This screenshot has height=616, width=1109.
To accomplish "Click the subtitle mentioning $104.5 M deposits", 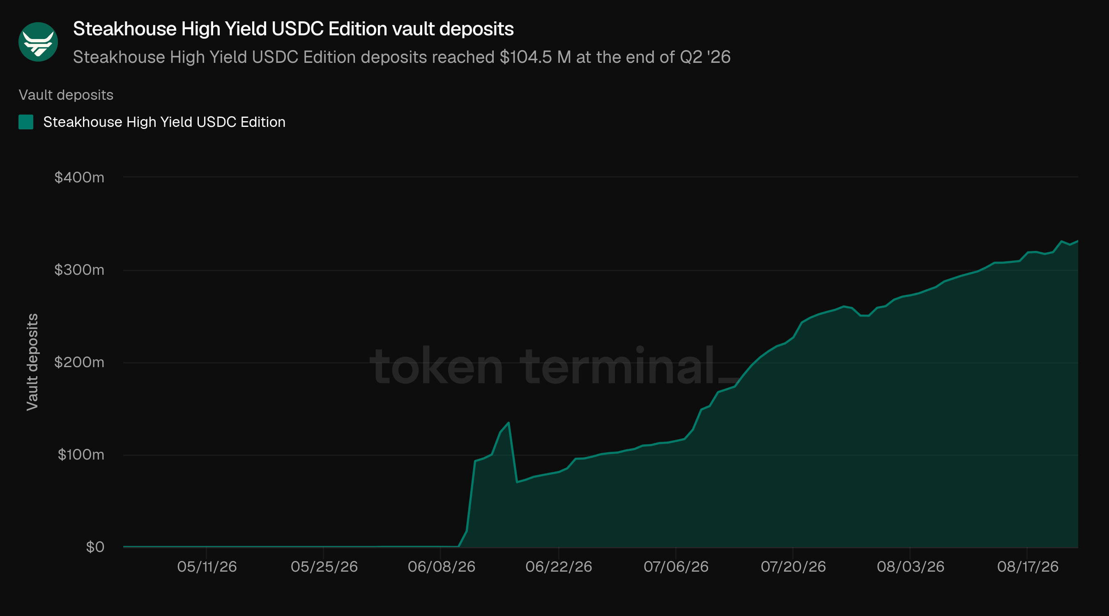I will pos(402,57).
